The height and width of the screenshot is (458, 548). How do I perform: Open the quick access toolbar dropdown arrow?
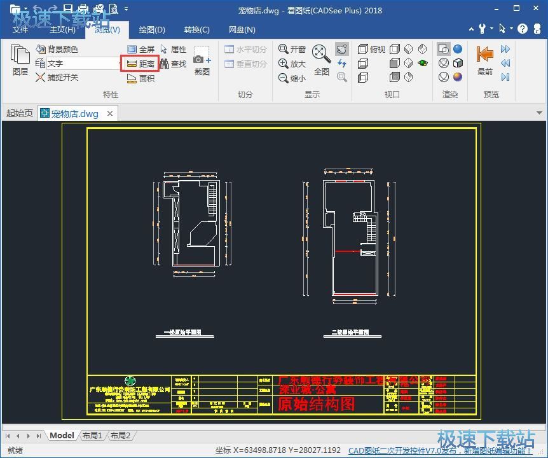(x=126, y=10)
